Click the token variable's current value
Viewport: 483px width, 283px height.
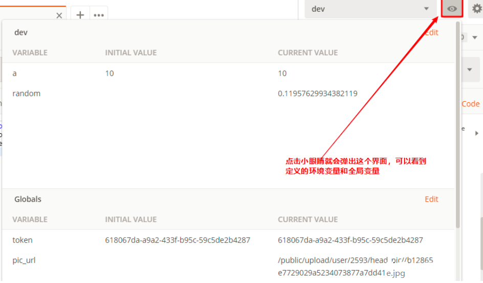(350, 240)
